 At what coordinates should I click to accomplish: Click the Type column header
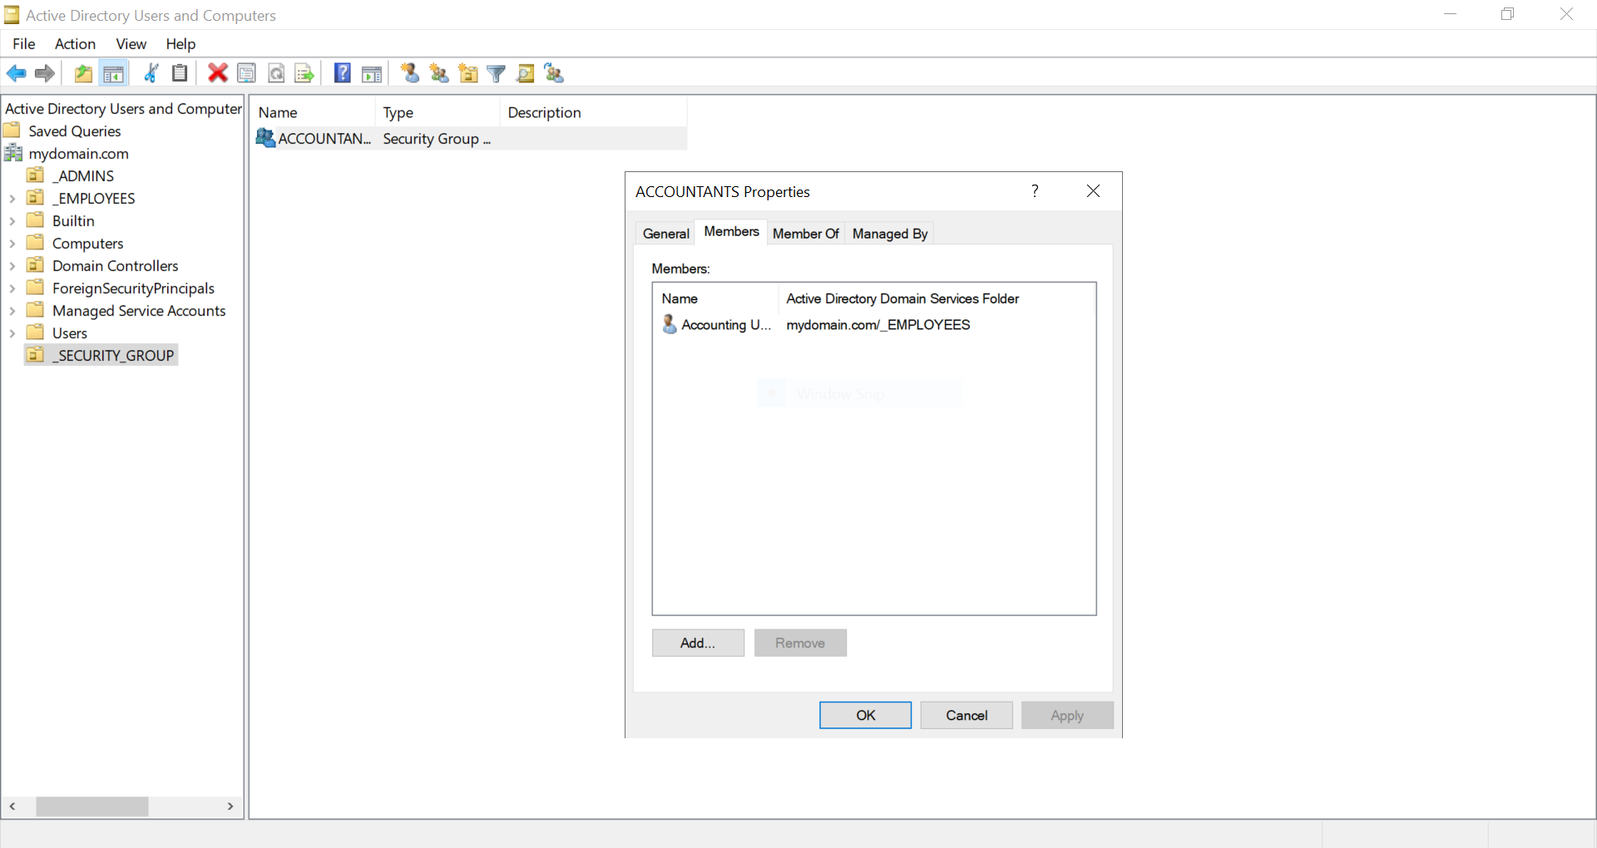[x=438, y=112]
